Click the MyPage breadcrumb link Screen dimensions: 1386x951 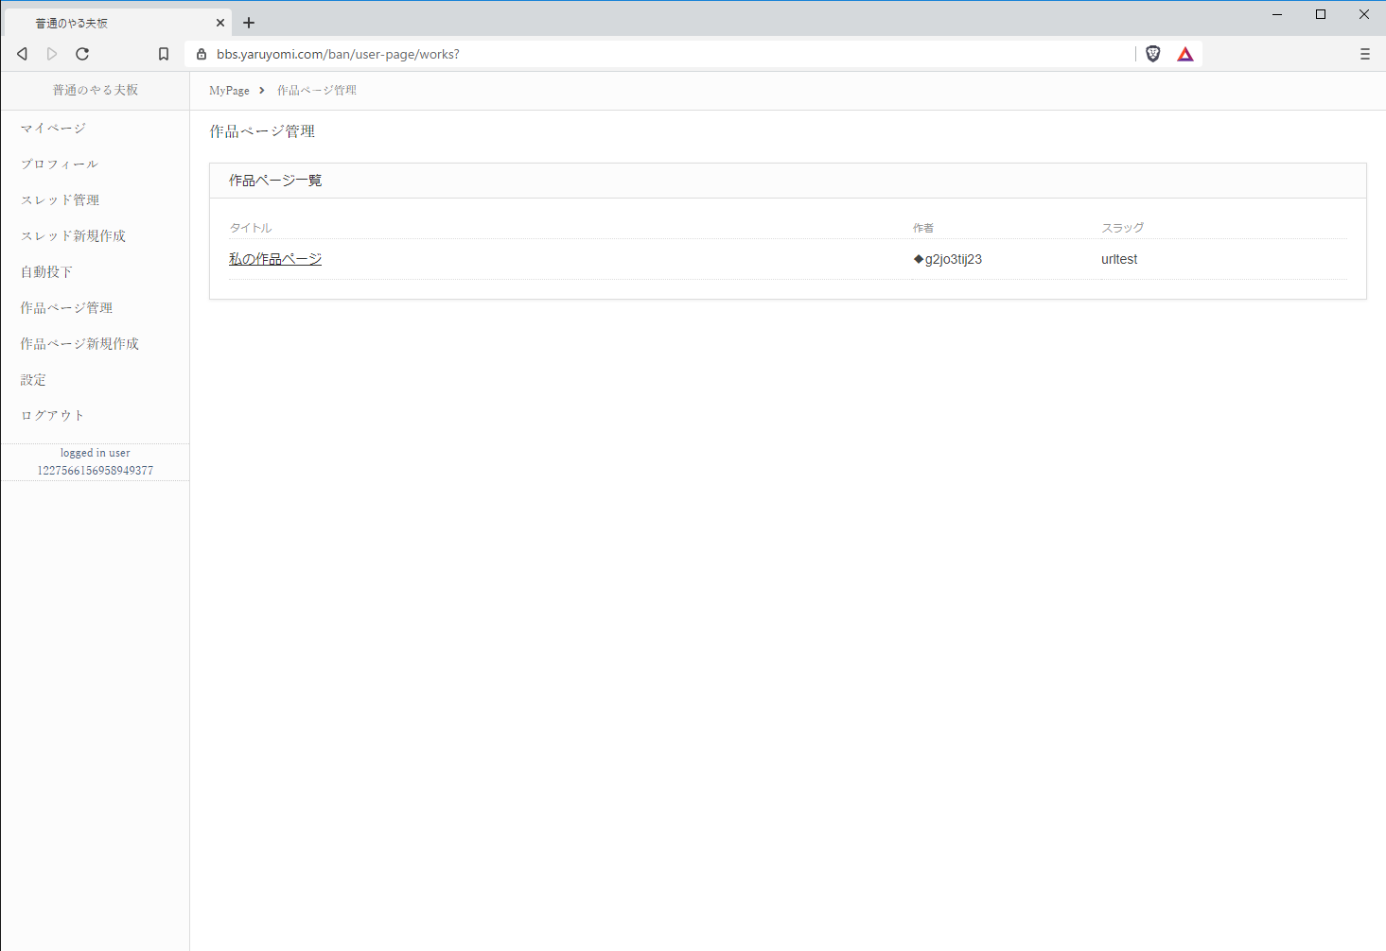tap(229, 91)
